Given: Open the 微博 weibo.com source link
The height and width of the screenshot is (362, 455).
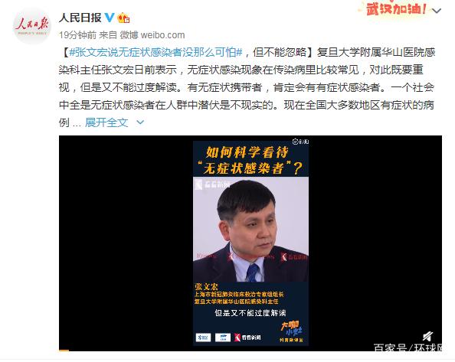Looking at the screenshot, I should coord(152,35).
